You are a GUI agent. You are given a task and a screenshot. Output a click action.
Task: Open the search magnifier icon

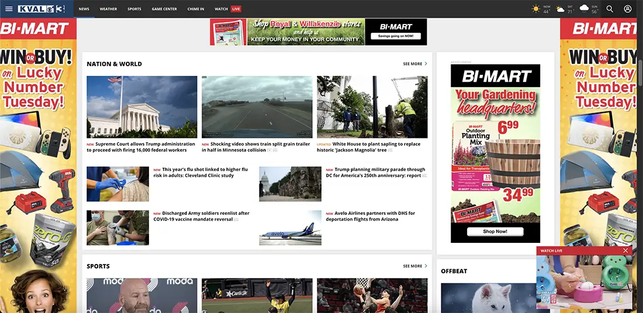point(610,9)
